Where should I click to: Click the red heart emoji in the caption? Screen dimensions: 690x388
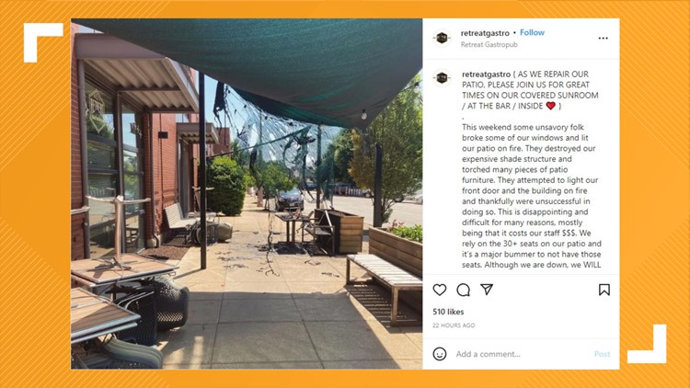tap(550, 106)
